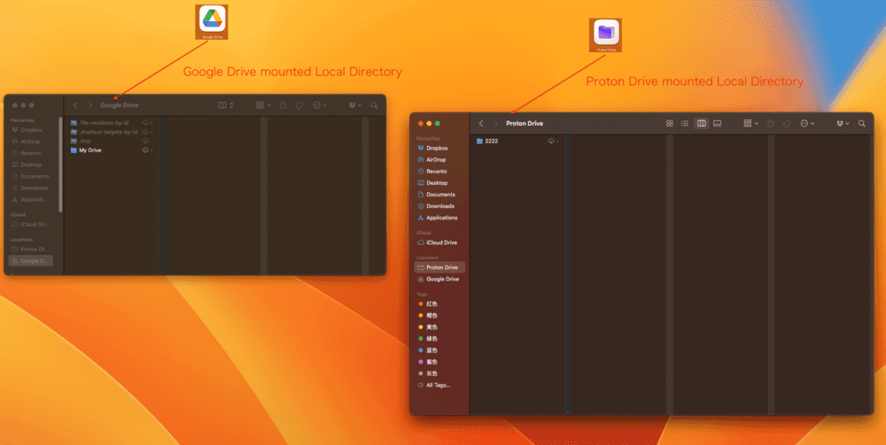Click the tag button in Proton Drive toolbar
Screen dimensions: 886x445
[x=787, y=124]
